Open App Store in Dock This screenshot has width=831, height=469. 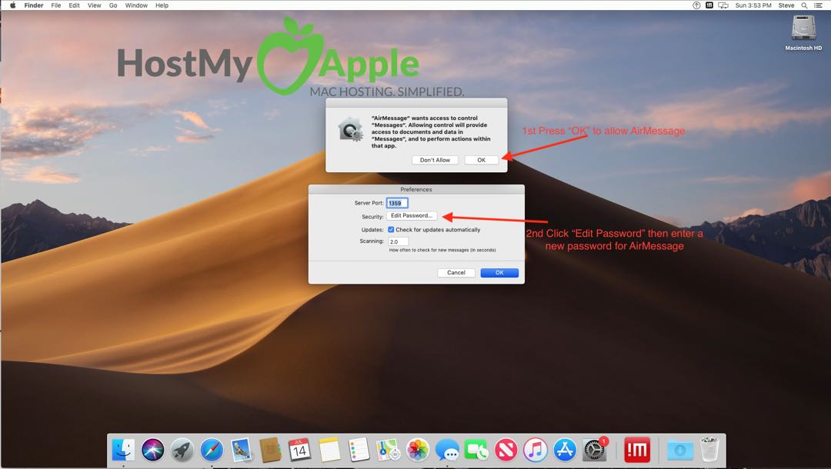[565, 451]
